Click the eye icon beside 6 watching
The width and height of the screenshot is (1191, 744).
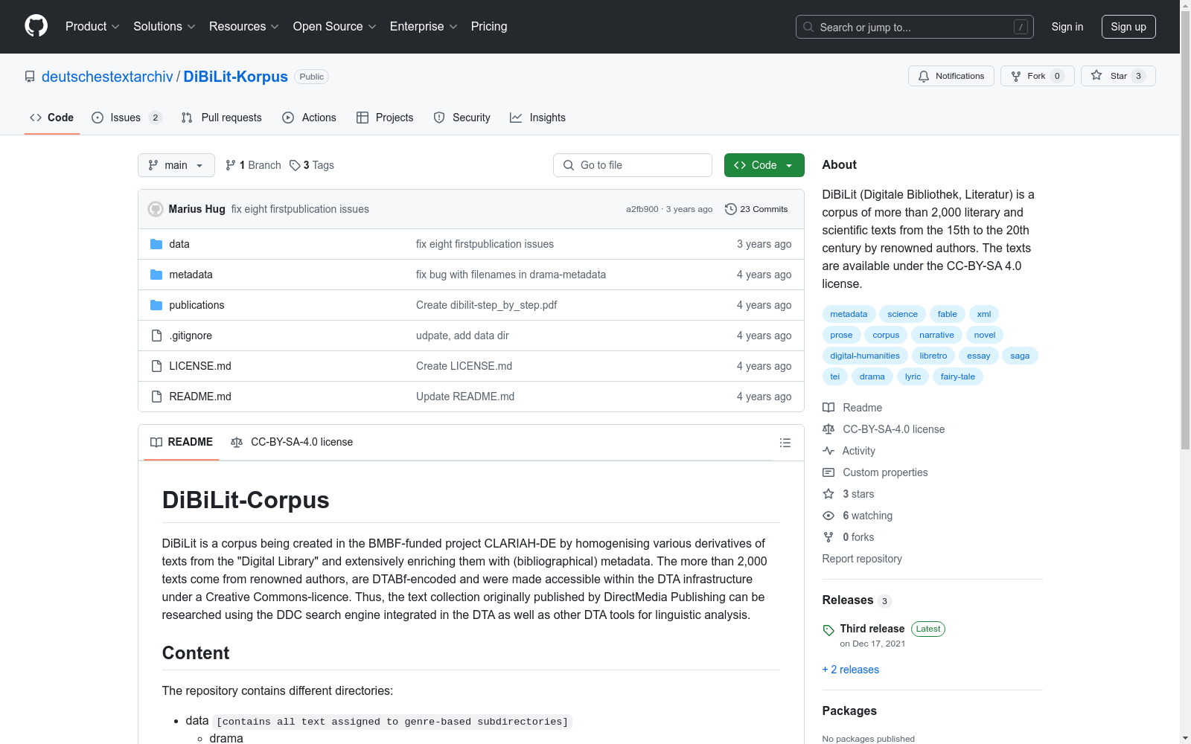pyautogui.click(x=828, y=516)
